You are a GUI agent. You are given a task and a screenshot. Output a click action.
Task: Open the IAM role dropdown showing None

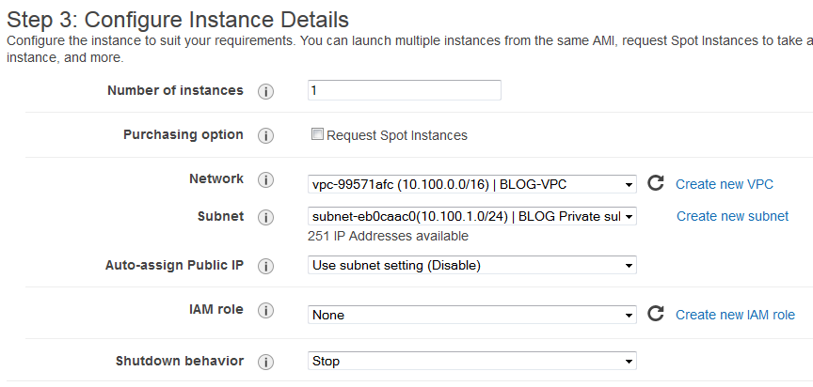pos(471,315)
